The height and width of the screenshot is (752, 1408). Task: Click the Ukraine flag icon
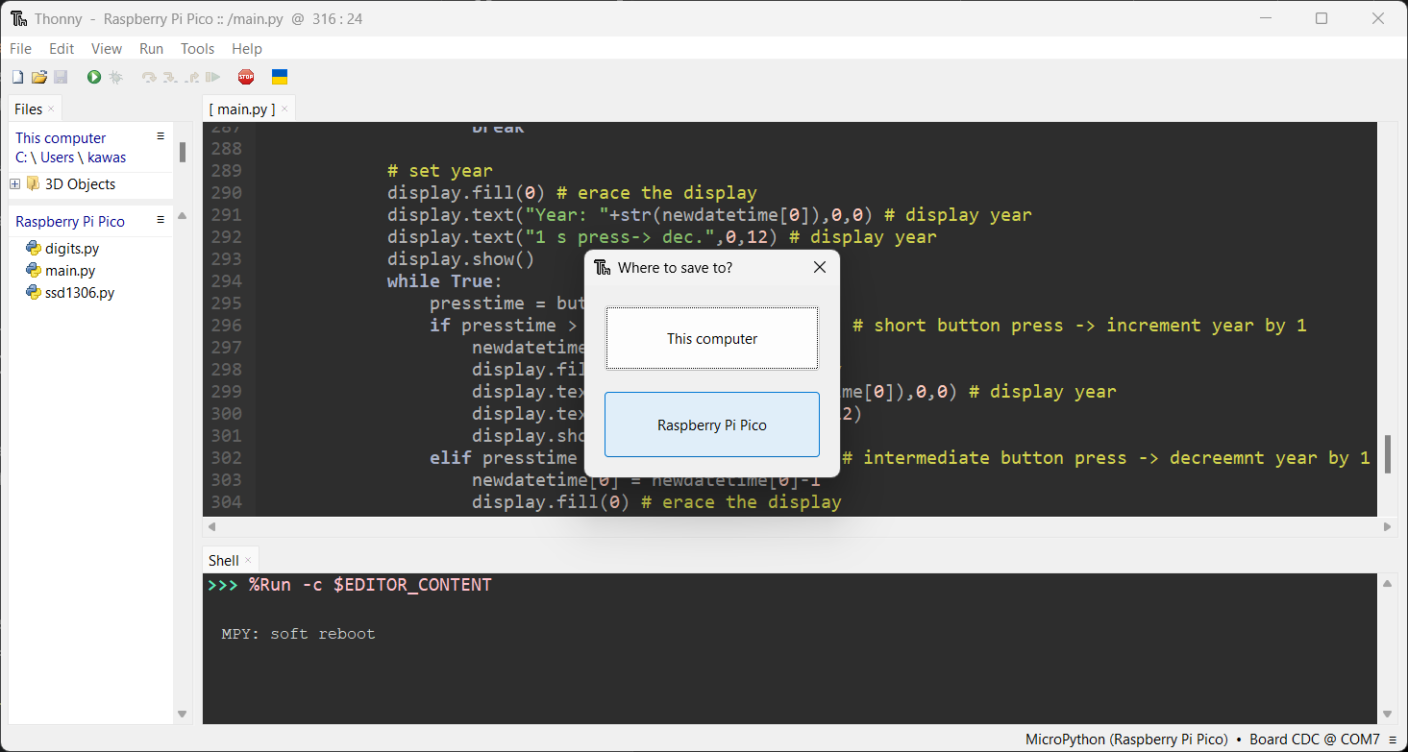[x=280, y=77]
